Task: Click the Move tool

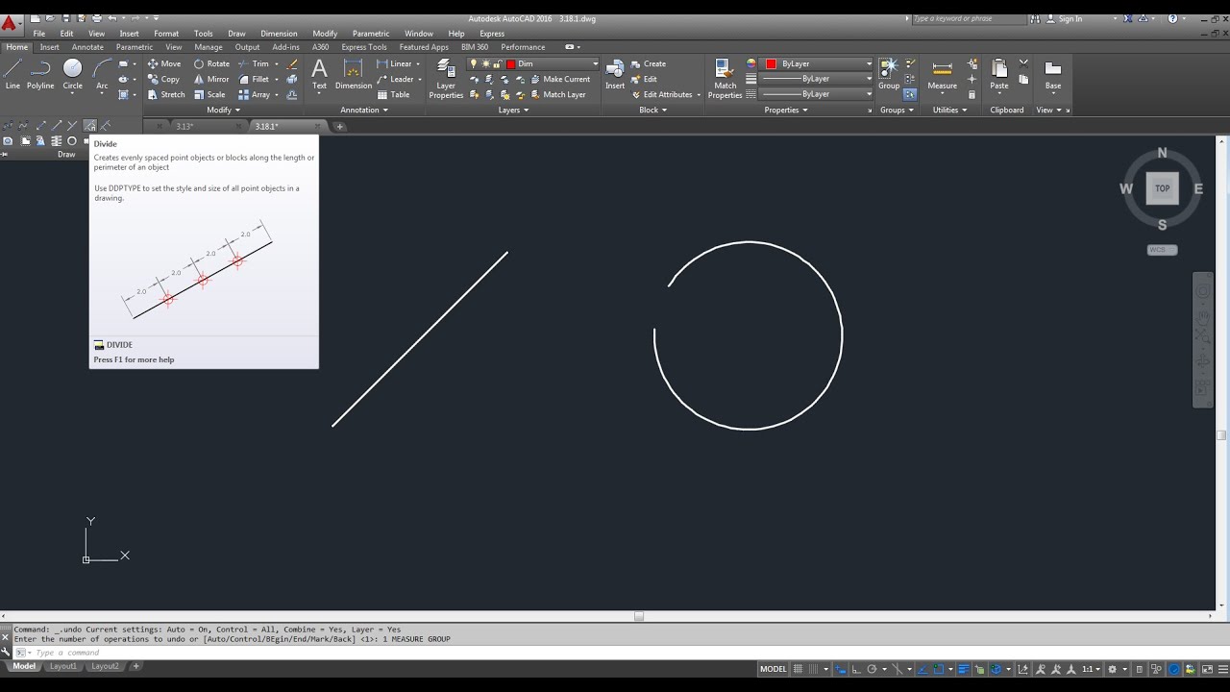Action: 163,63
